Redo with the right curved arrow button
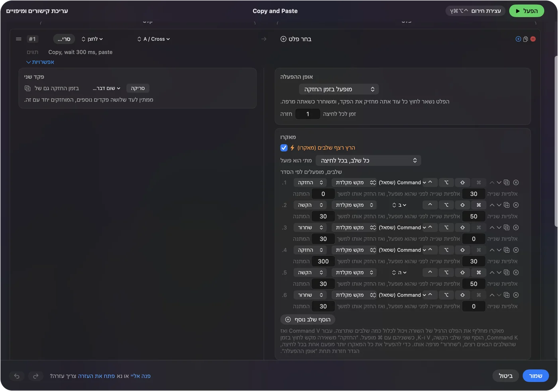 [x=35, y=376]
